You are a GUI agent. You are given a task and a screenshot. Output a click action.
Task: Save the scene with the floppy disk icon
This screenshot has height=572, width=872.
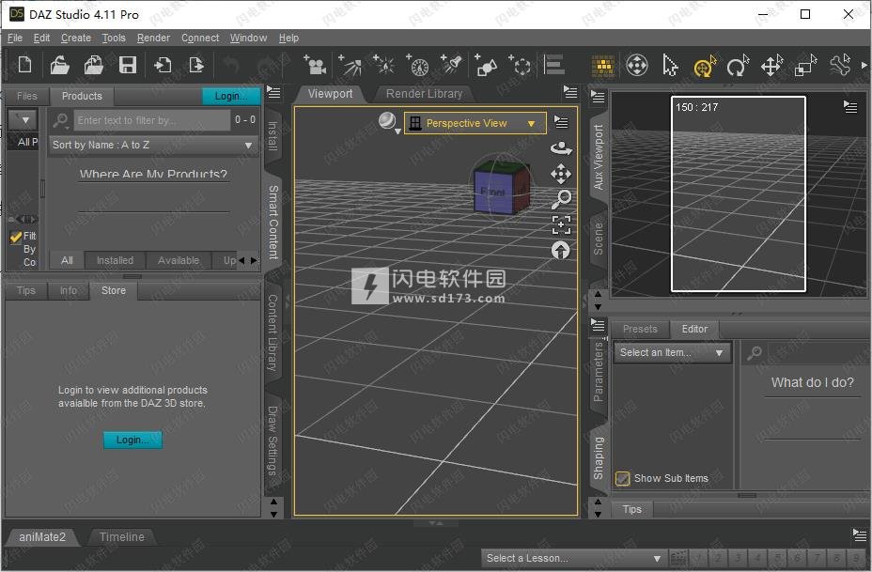point(128,65)
